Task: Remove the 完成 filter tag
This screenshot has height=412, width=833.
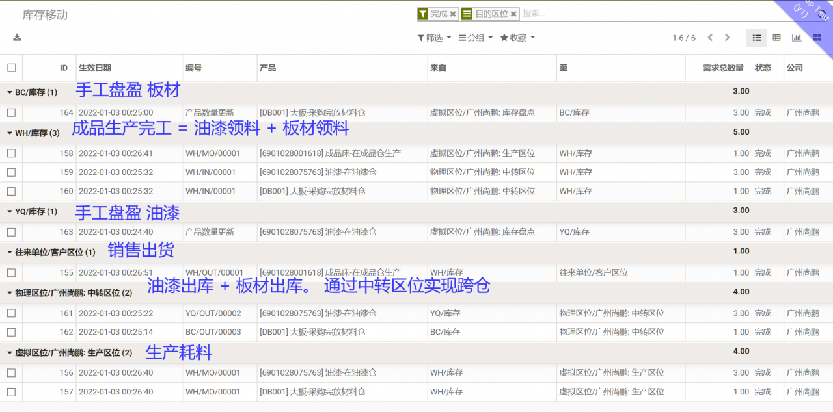Action: click(x=453, y=14)
